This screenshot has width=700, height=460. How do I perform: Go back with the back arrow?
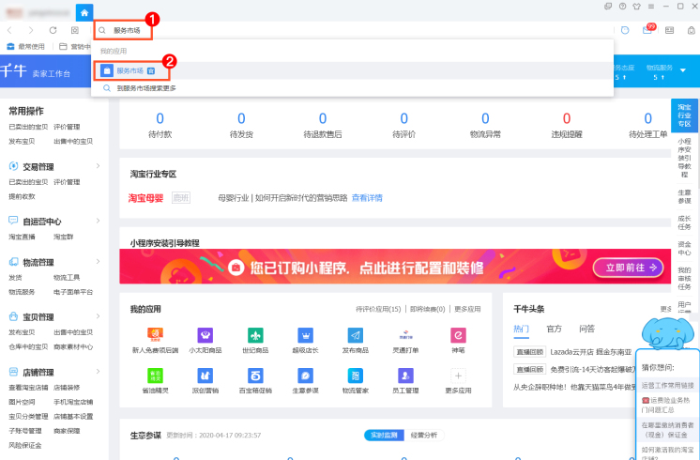point(9,30)
